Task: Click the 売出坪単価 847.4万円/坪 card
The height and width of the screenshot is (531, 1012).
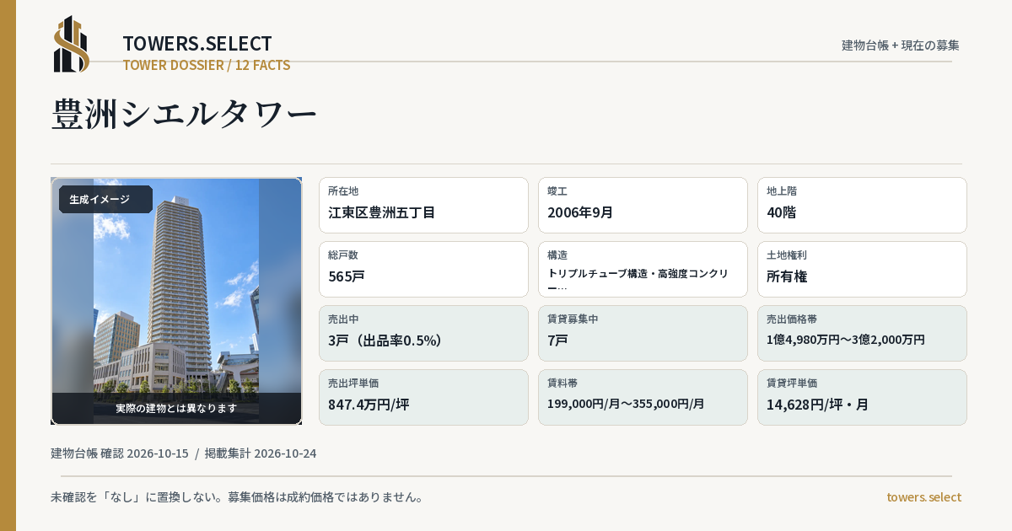Action: click(x=423, y=397)
